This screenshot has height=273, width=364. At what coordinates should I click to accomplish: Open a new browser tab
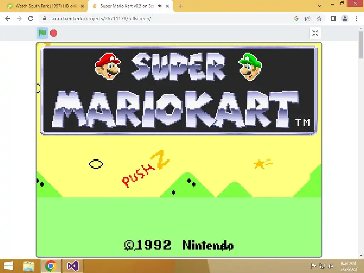[x=181, y=6]
